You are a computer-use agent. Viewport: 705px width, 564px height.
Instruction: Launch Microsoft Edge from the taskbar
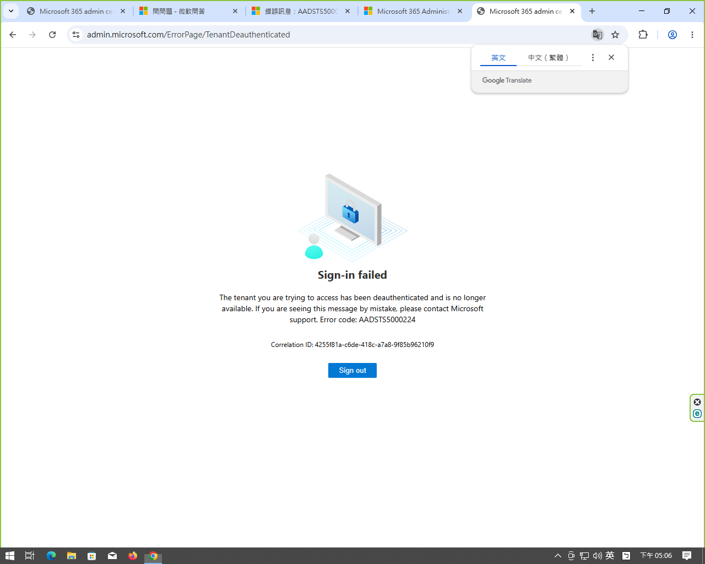[x=51, y=556]
